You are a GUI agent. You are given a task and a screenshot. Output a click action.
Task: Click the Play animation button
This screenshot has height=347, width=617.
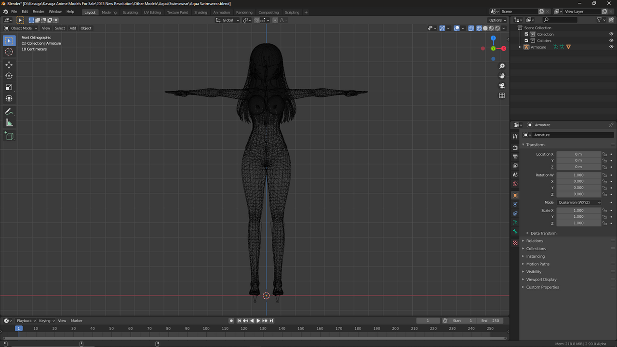click(x=258, y=320)
